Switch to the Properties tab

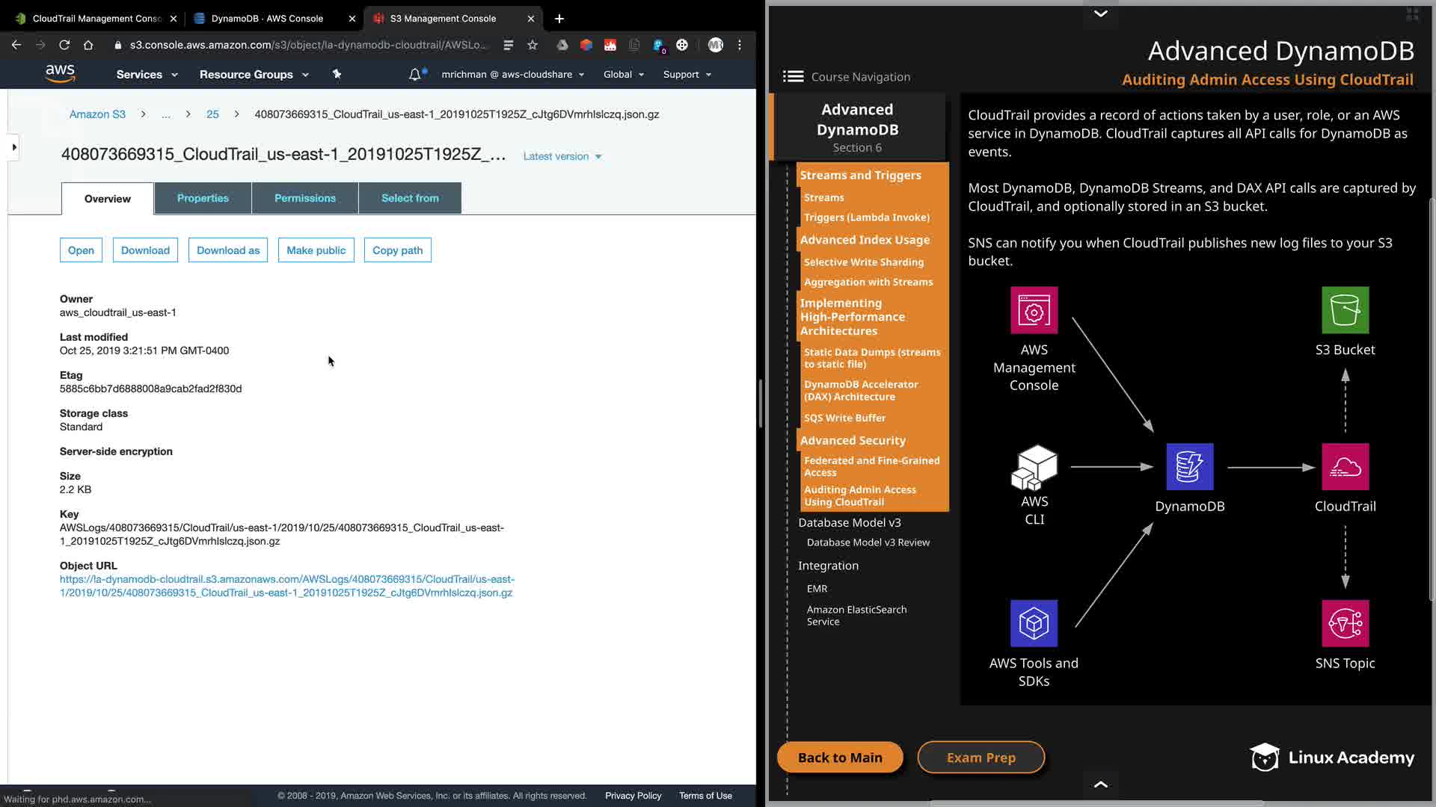click(203, 198)
